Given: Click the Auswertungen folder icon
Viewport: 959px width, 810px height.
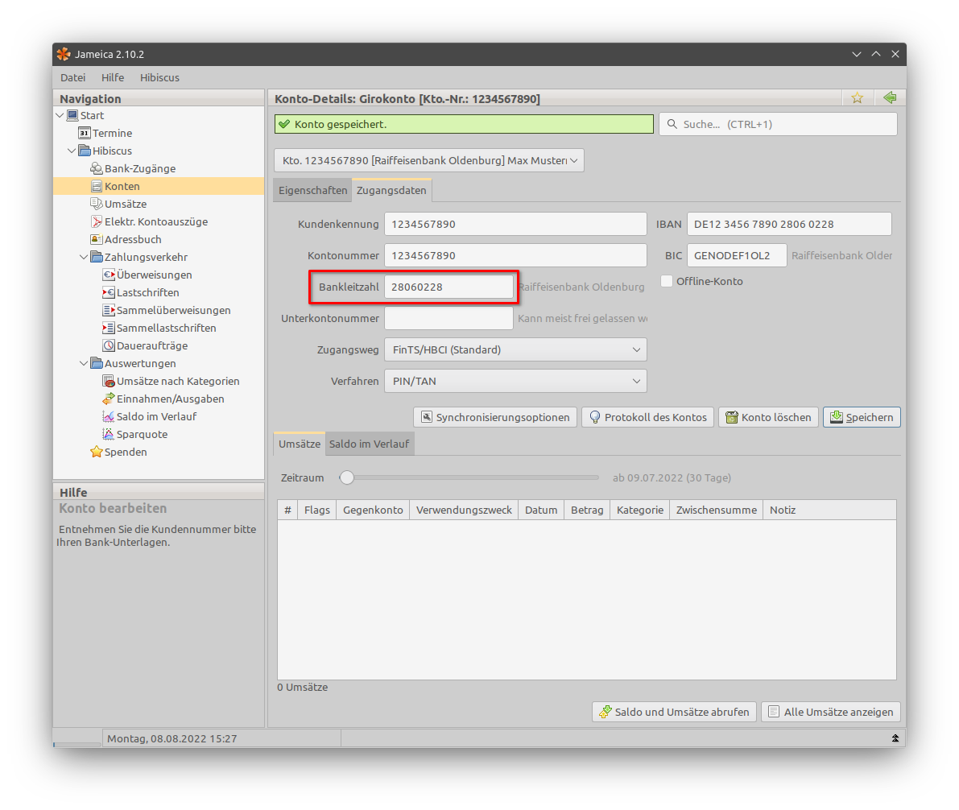Looking at the screenshot, I should coord(96,363).
